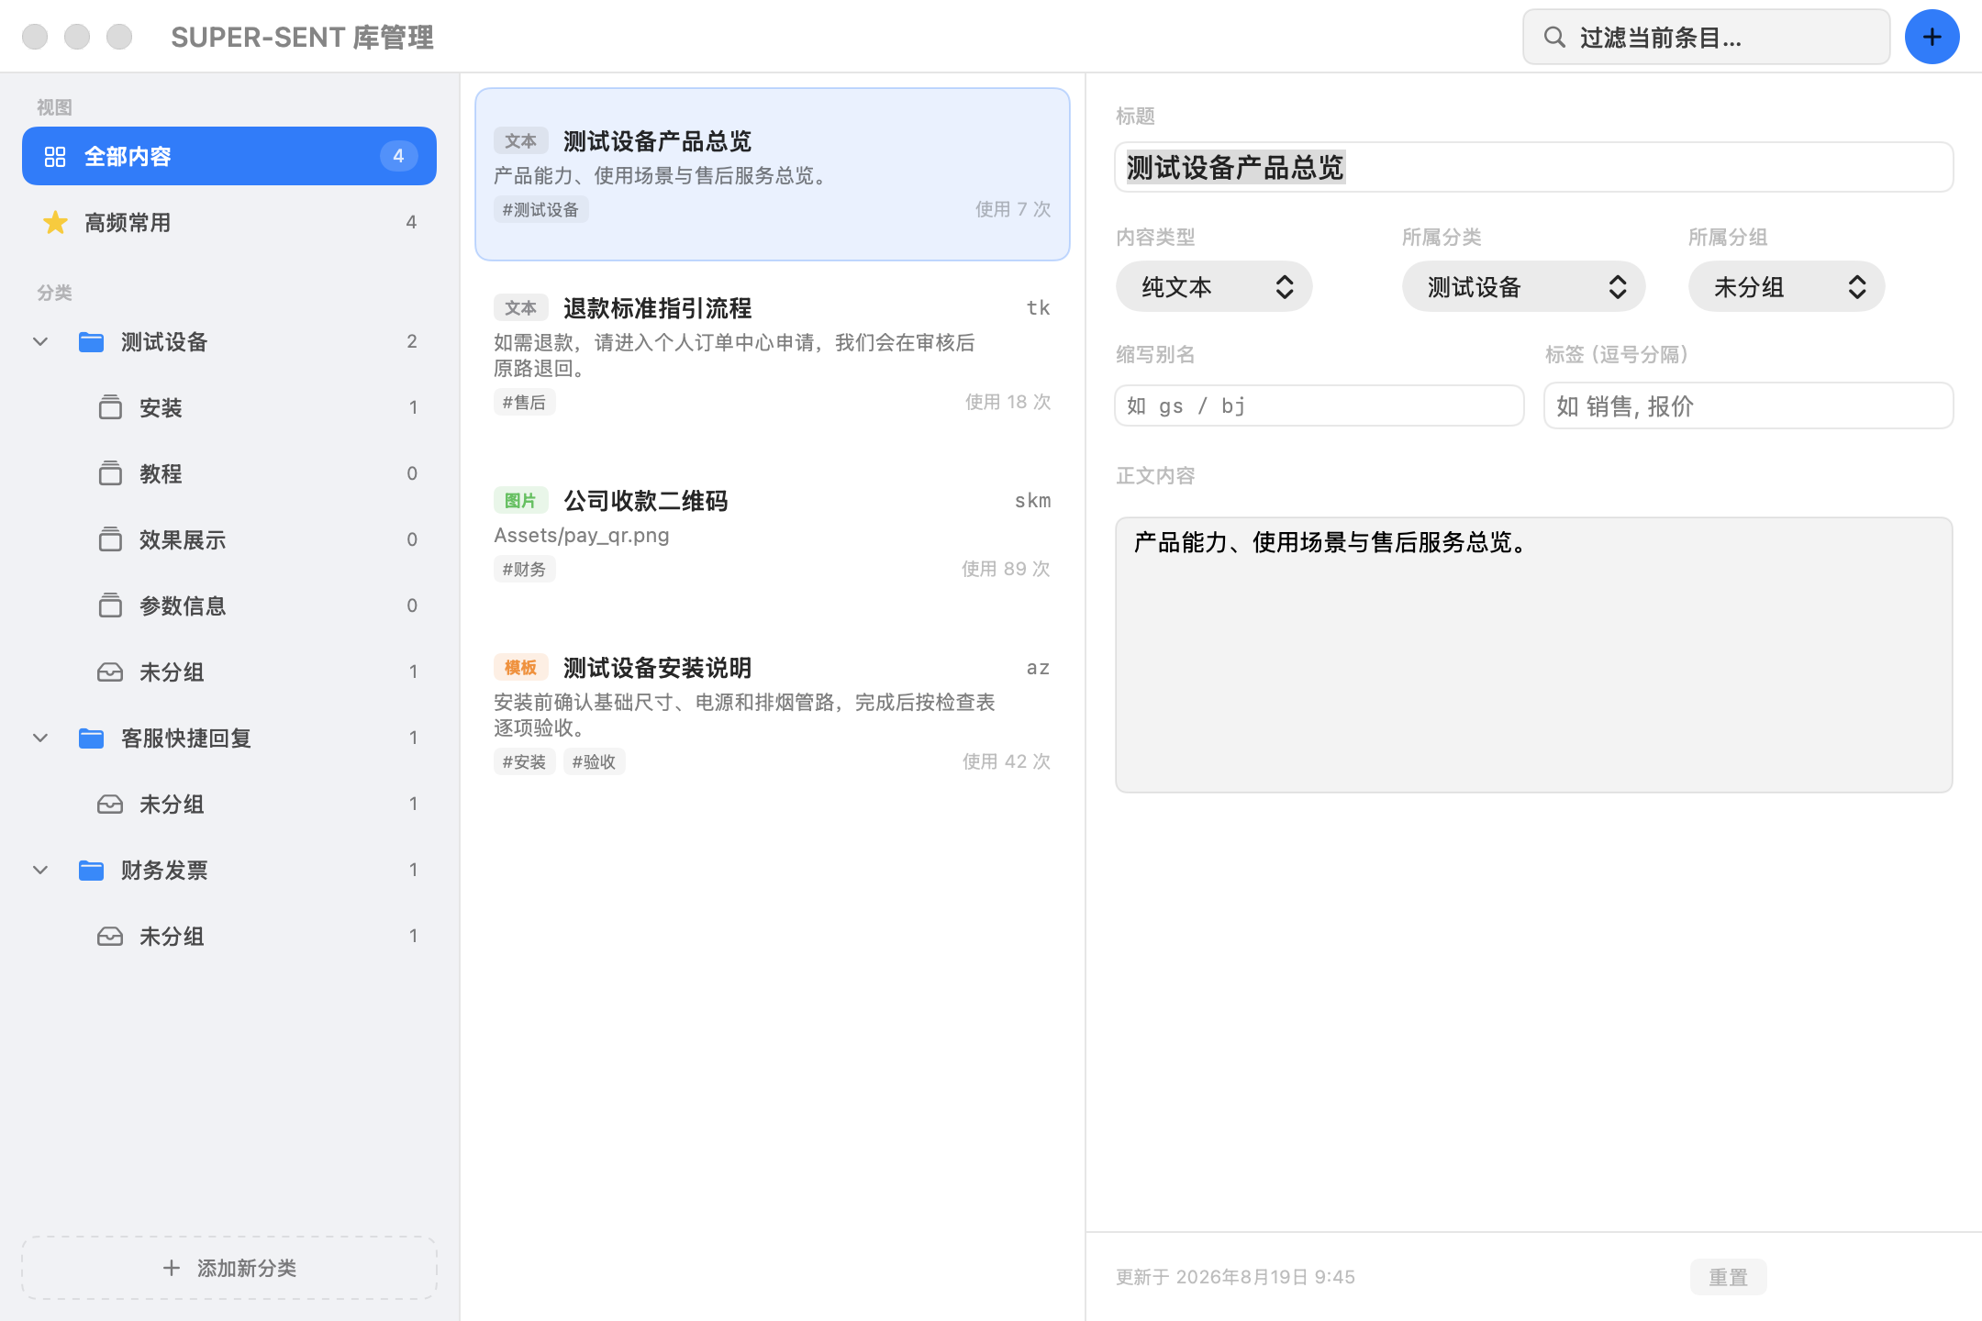The image size is (1982, 1321).
Task: Open the 参数信息 group
Action: (229, 605)
